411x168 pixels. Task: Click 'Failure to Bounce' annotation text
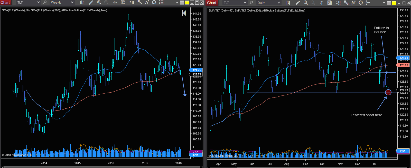(x=381, y=30)
